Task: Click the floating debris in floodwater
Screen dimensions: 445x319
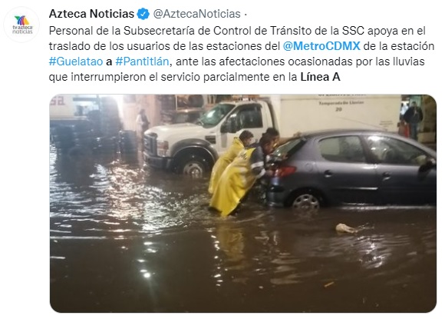Action: tap(346, 228)
